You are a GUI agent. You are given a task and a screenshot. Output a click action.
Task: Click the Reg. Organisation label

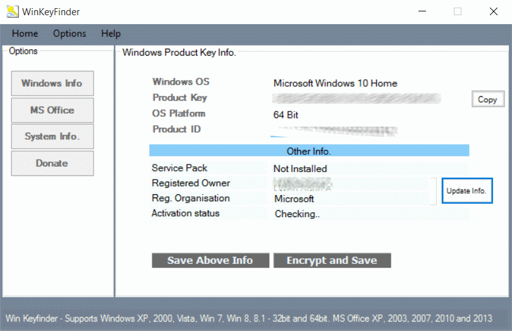[x=191, y=198]
